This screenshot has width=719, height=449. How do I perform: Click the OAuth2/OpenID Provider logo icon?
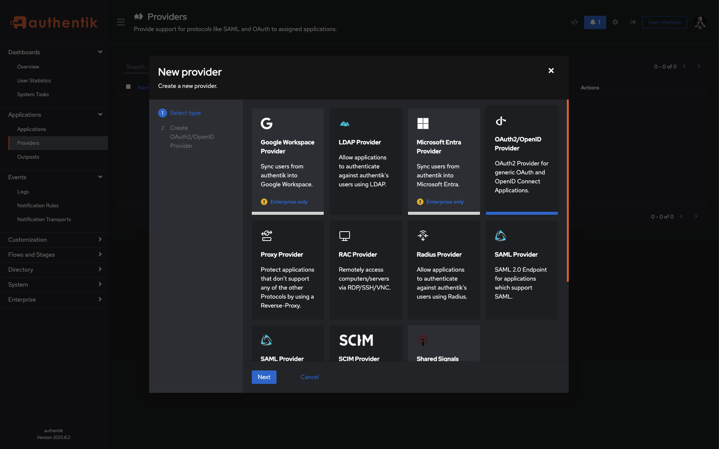click(501, 121)
